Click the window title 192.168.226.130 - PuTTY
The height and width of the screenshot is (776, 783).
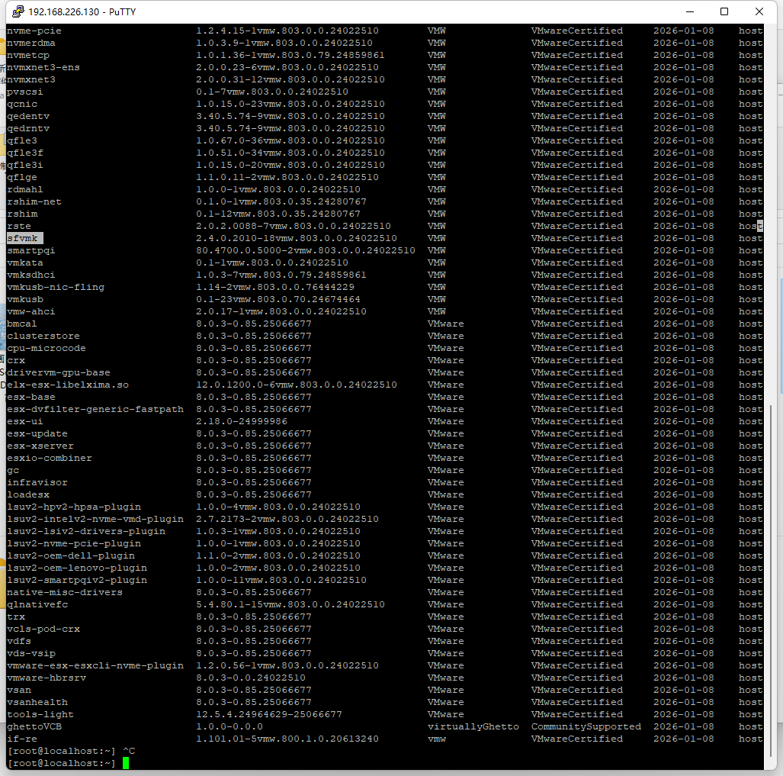click(82, 12)
